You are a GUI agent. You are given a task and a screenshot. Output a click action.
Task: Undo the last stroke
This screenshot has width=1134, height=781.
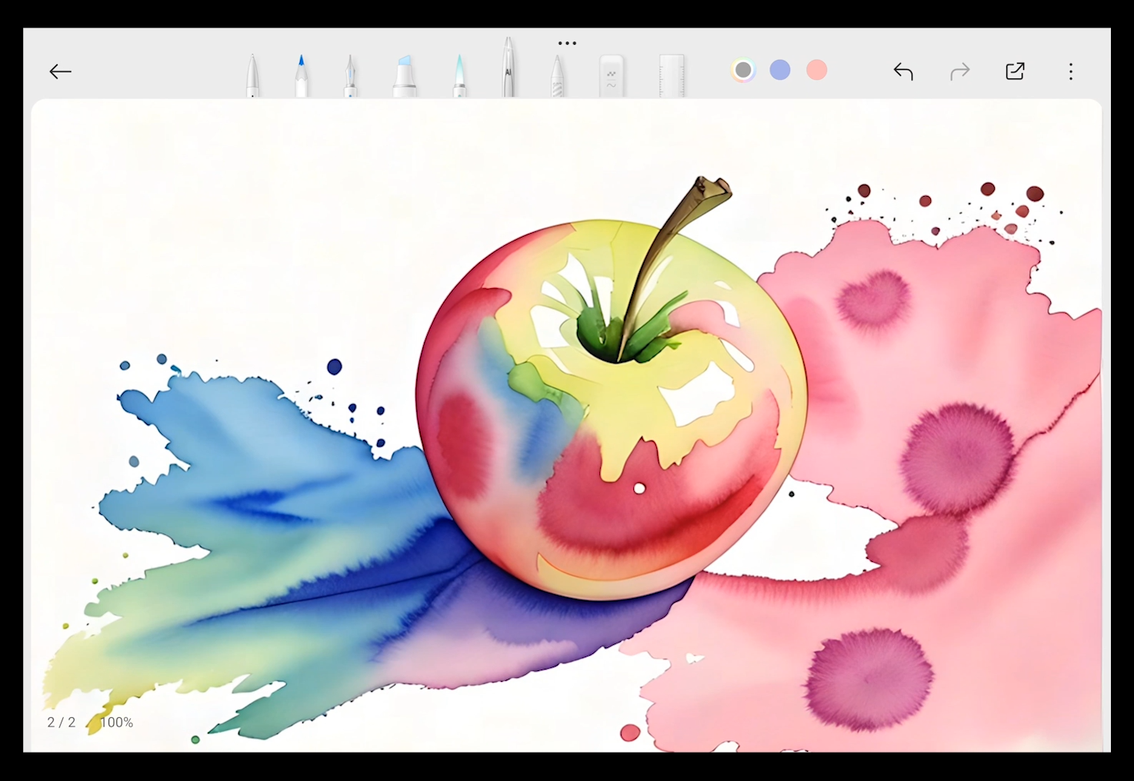903,71
